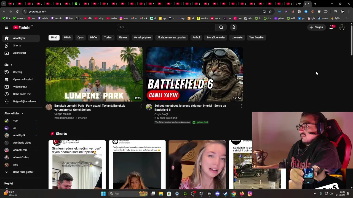Open the Battlefield 6 Canlı Yayın thumbnail
The image size is (353, 198).
[x=194, y=74]
